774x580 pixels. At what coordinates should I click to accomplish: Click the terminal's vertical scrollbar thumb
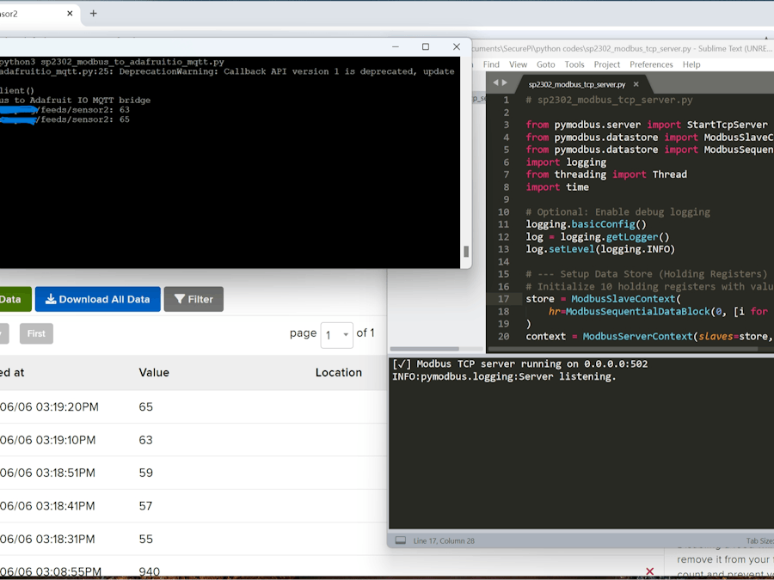point(466,251)
